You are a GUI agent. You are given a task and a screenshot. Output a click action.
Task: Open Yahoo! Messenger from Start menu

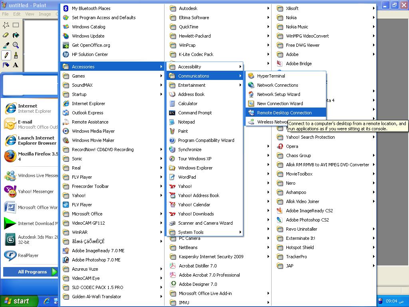(x=30, y=191)
